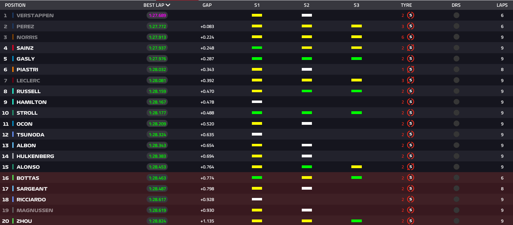Click the POSITION column header
This screenshot has width=513, height=225.
(x=15, y=5)
